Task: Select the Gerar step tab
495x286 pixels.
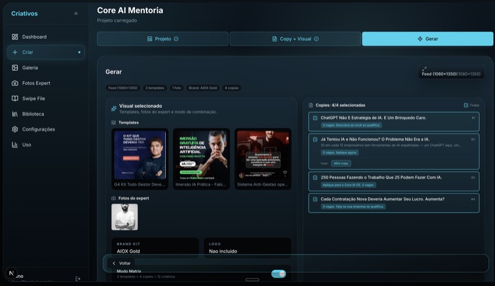Action: point(428,39)
